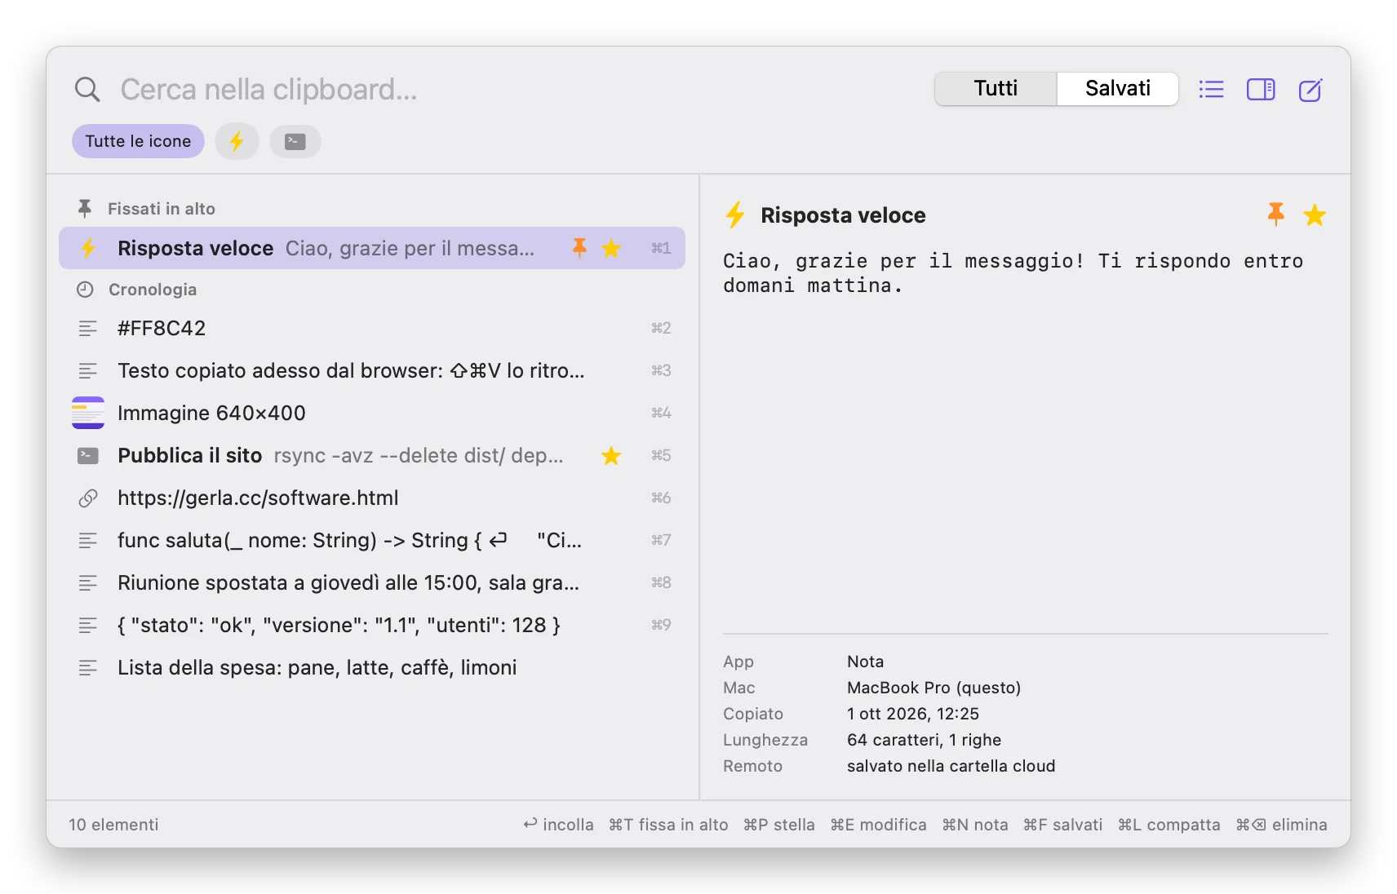Create a new note with compose icon

1311,89
